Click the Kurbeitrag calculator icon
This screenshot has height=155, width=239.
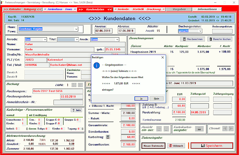(x=108, y=137)
